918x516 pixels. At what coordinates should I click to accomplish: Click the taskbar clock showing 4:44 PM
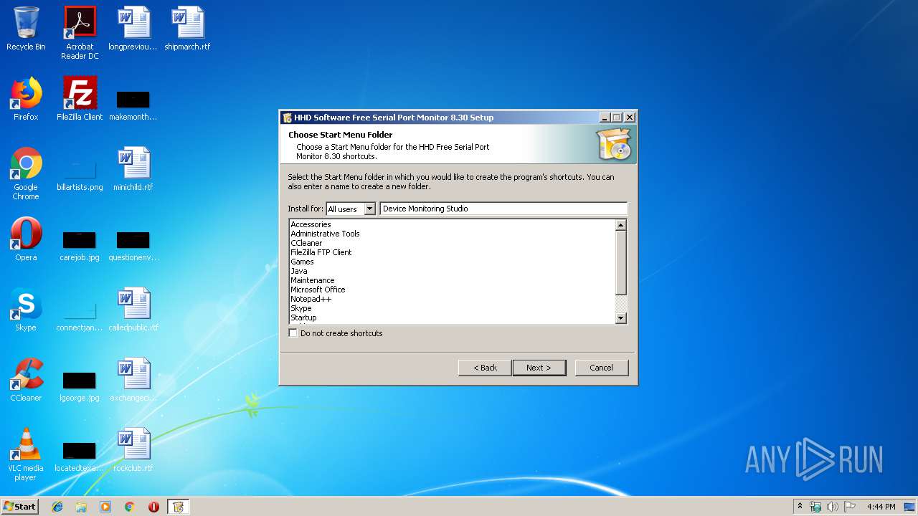881,507
